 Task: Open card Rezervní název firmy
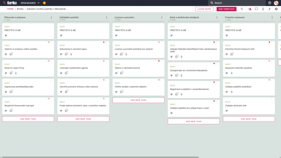(x=28, y=68)
